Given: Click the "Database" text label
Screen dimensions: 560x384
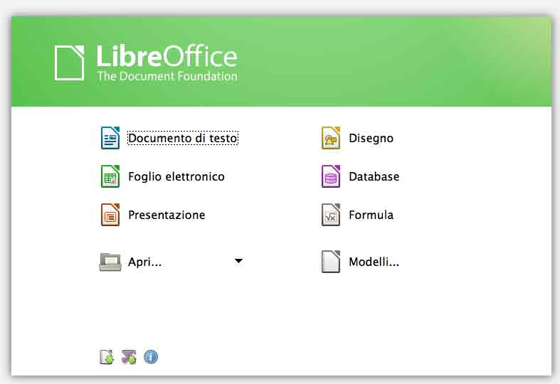Looking at the screenshot, I should [x=374, y=176].
